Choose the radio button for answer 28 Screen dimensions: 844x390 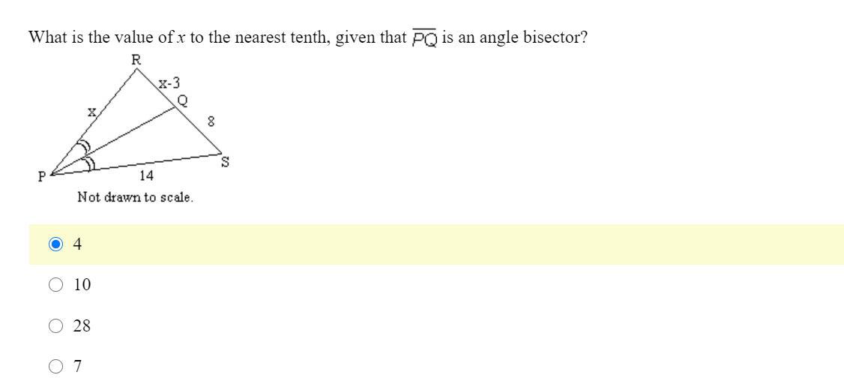coord(55,325)
